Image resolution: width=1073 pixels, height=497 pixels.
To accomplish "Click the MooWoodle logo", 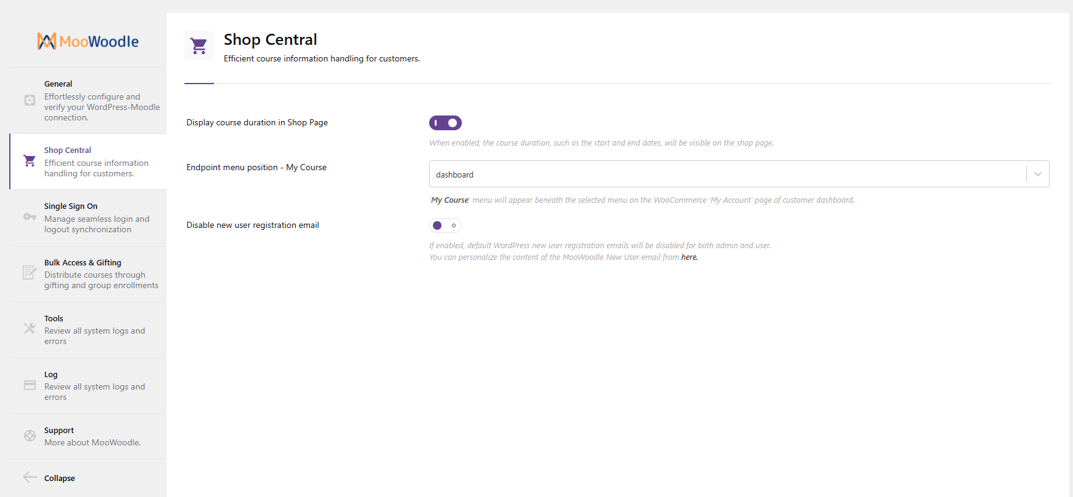I will (x=88, y=41).
